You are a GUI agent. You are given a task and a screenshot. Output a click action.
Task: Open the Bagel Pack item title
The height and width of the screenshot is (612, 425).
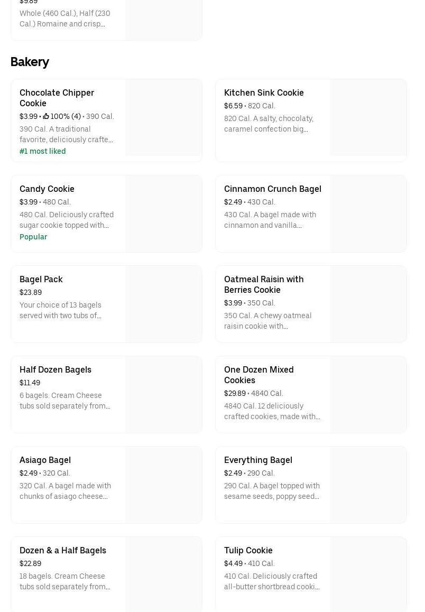(x=41, y=279)
